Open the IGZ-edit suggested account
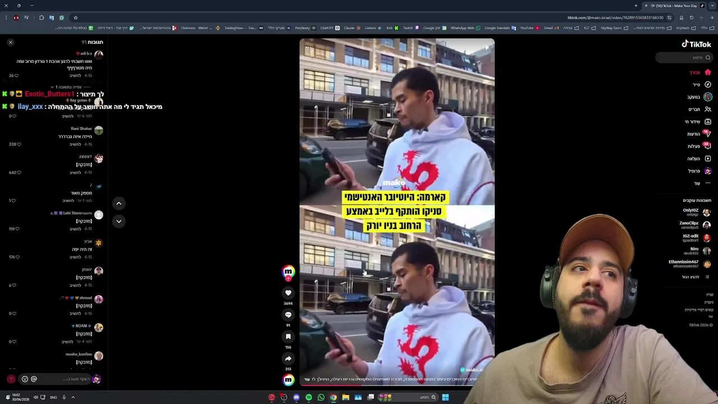 (x=696, y=238)
